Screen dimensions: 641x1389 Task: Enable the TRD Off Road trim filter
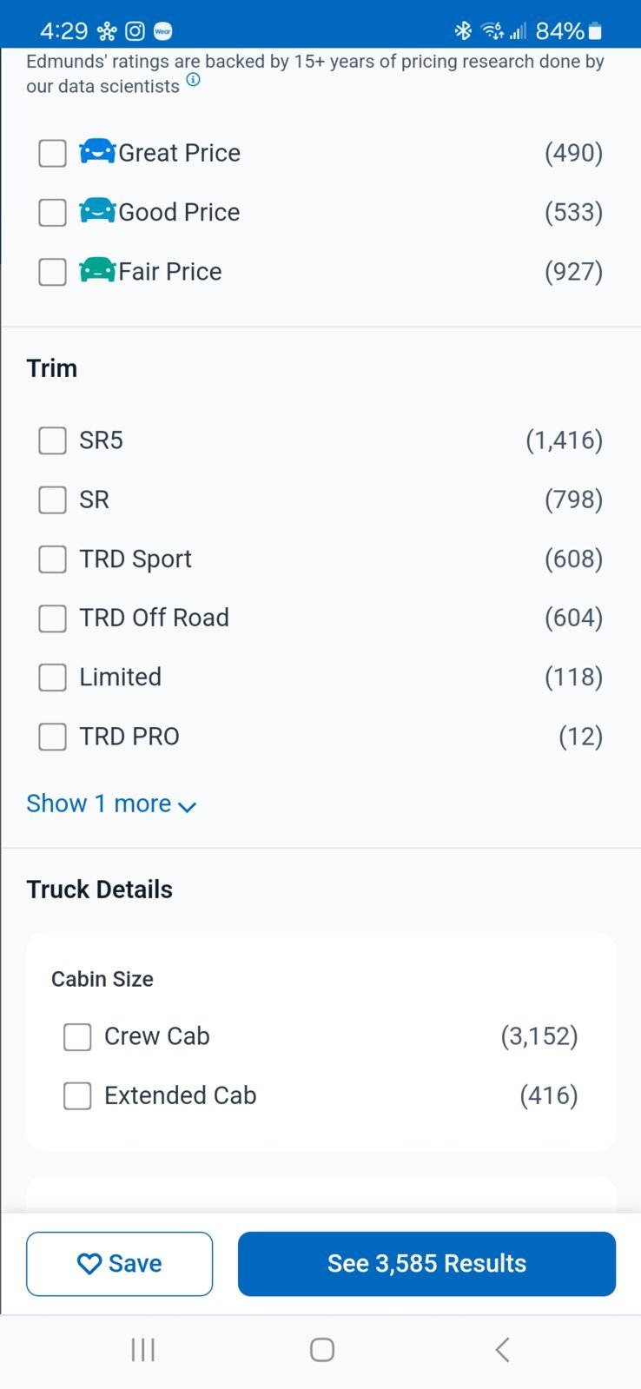52,618
